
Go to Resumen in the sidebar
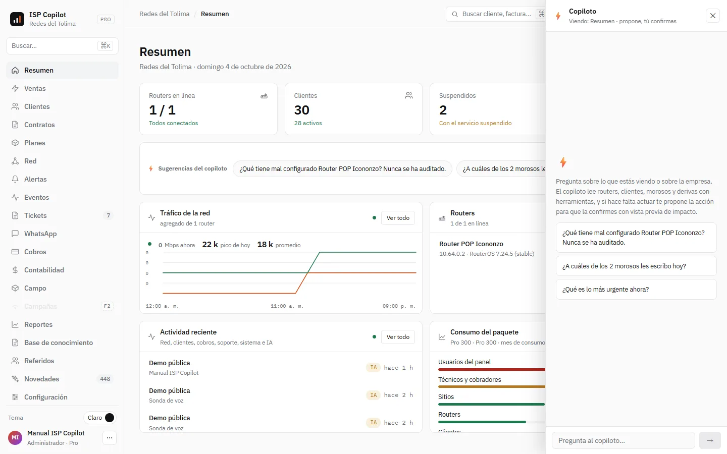(62, 70)
